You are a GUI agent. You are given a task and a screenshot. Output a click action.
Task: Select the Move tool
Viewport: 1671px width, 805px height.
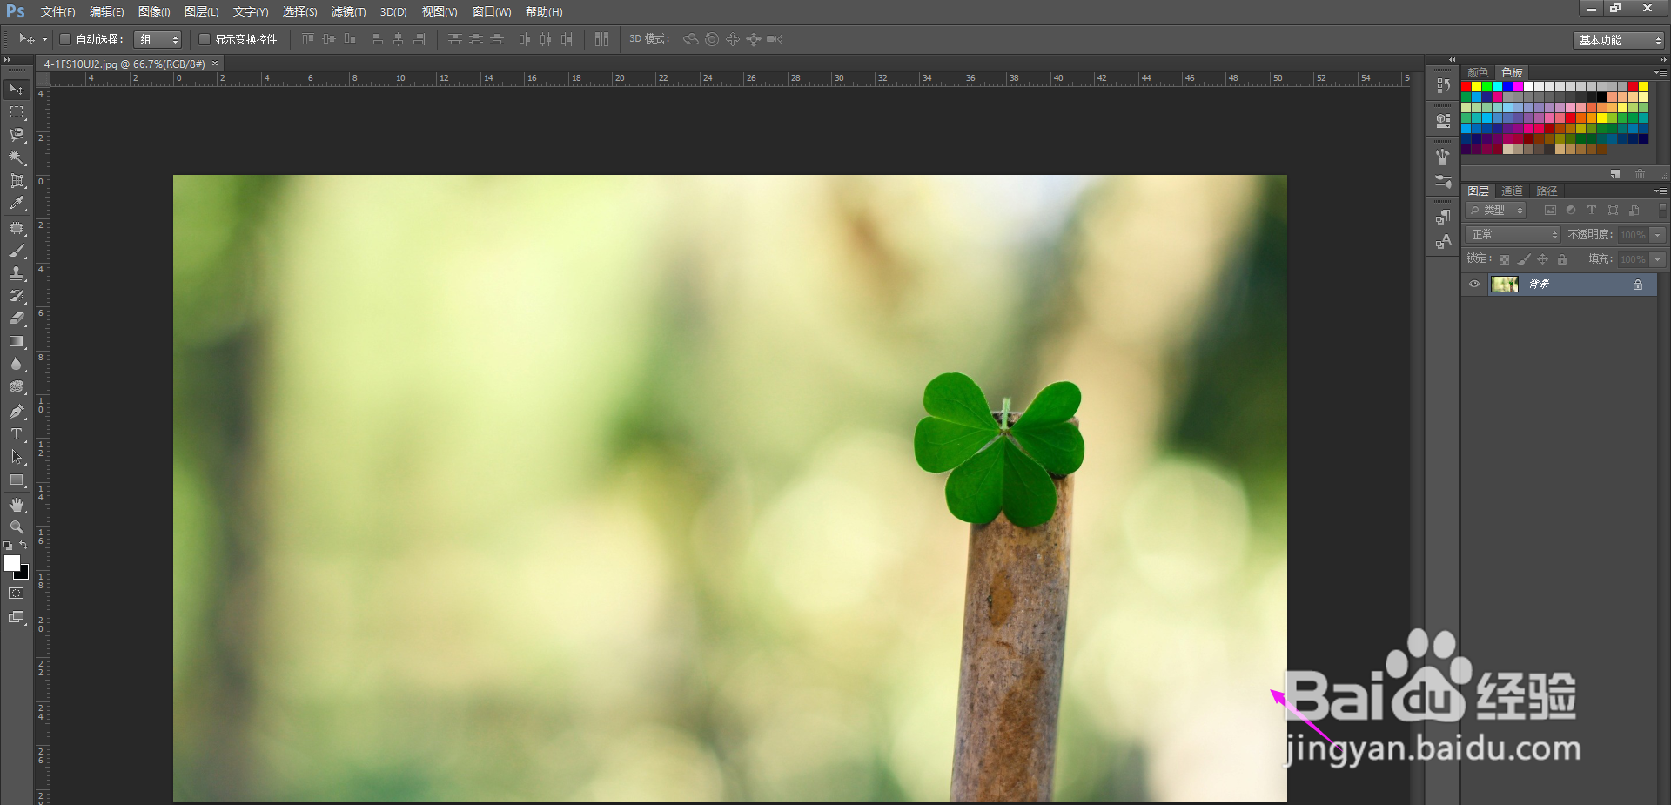(x=17, y=90)
